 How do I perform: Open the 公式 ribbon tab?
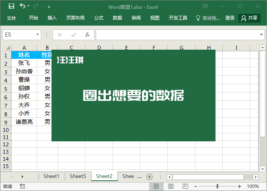(x=99, y=18)
